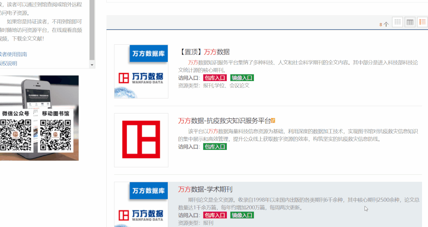The width and height of the screenshot is (428, 227).
Task: Click description paragraph of 万方数据-学术期刊
Action: pyautogui.click(x=299, y=204)
